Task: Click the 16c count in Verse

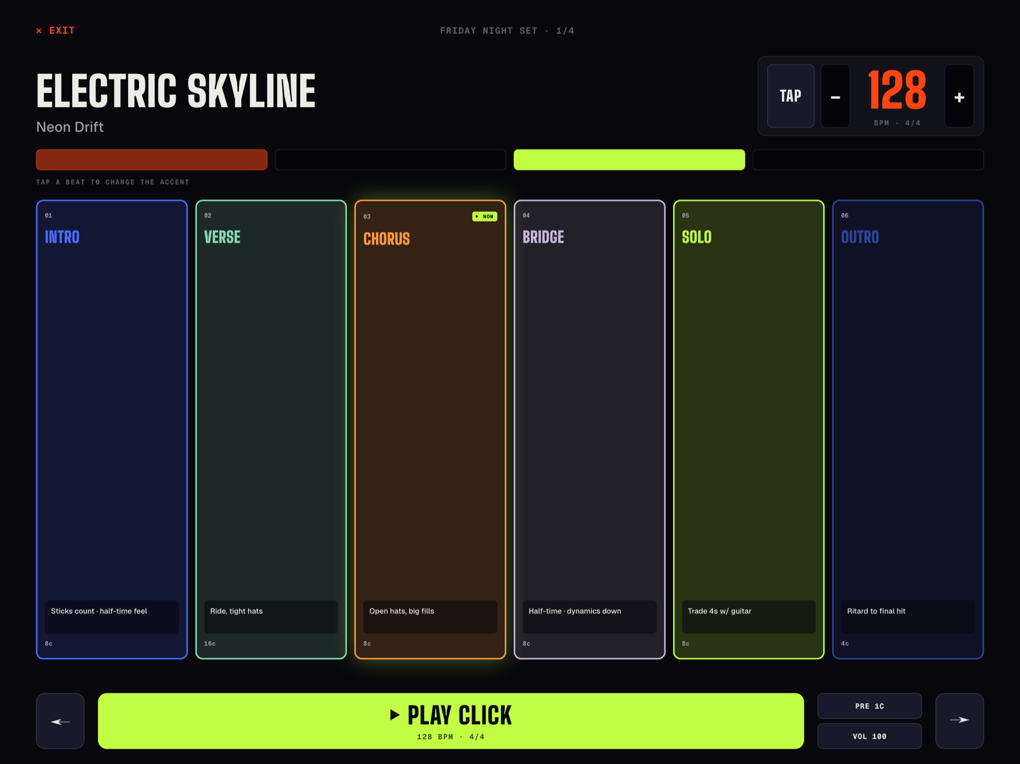Action: click(x=210, y=644)
